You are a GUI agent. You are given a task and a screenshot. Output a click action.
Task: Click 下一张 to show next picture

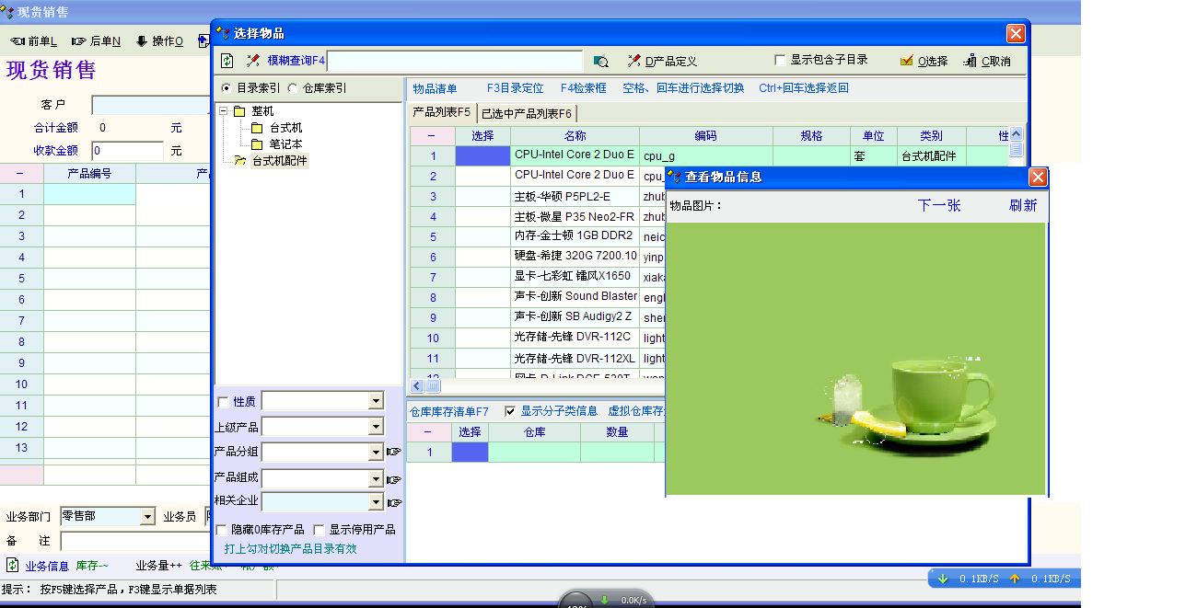click(938, 205)
